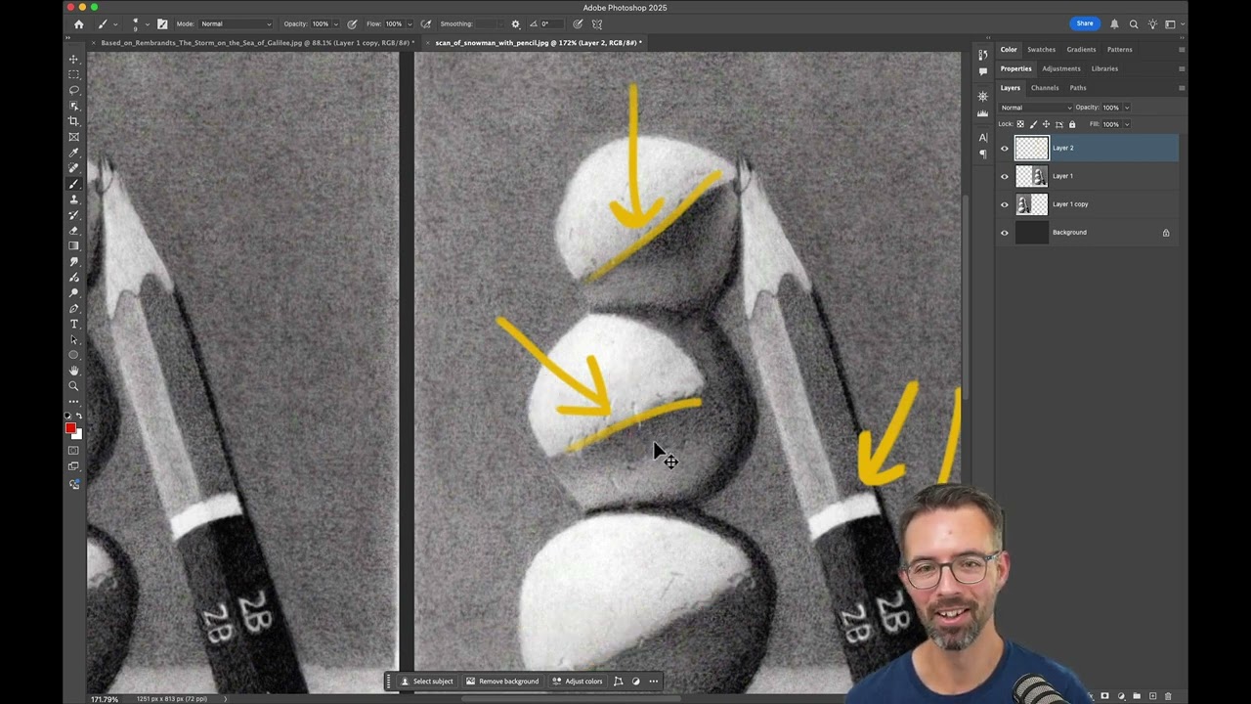Open the brush Mode dropdown

pyautogui.click(x=236, y=23)
